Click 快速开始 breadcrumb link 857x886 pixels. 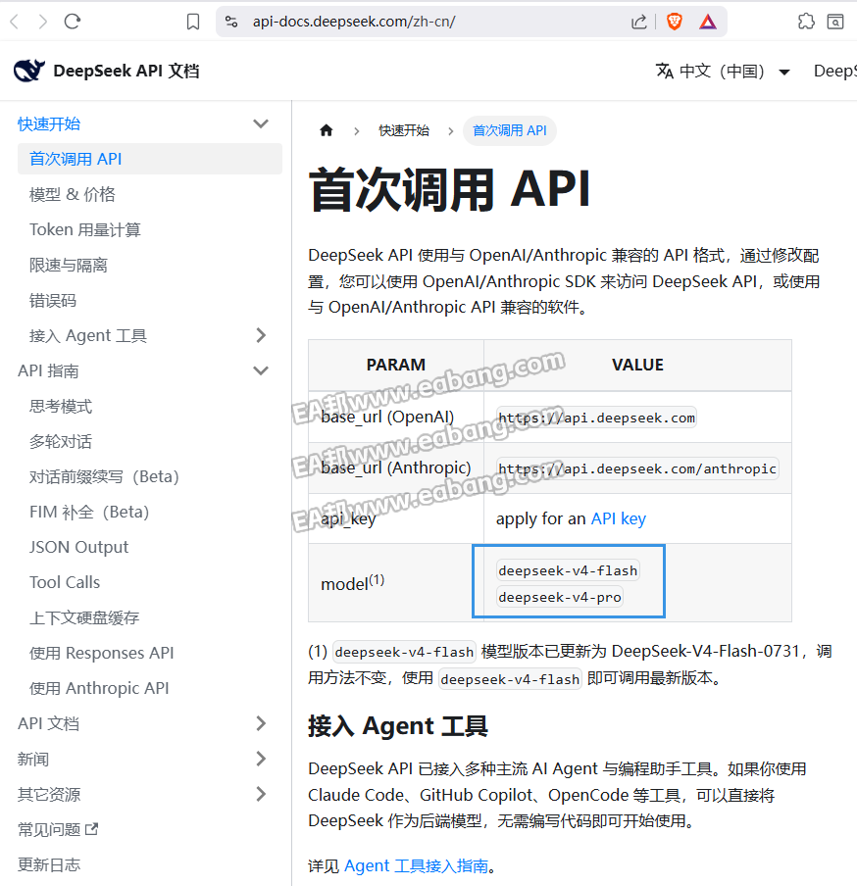[x=404, y=130]
